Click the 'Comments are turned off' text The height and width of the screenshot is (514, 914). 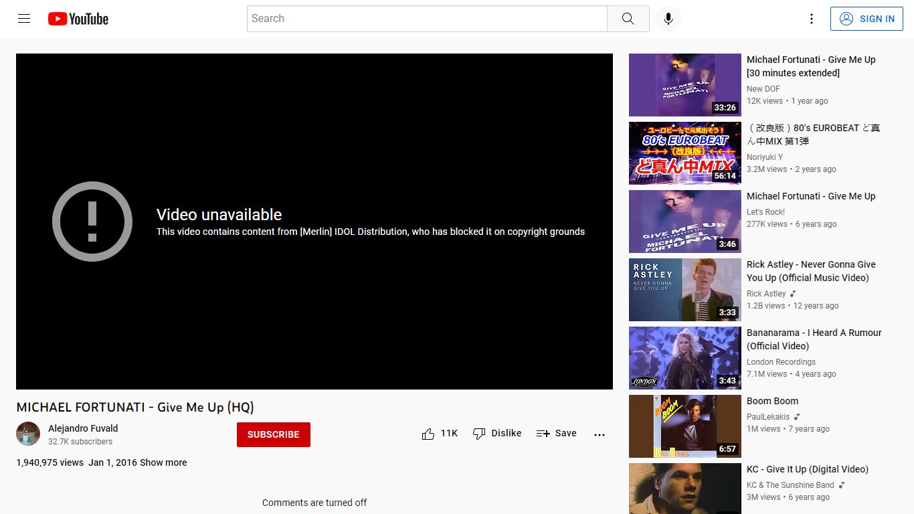coord(314,503)
